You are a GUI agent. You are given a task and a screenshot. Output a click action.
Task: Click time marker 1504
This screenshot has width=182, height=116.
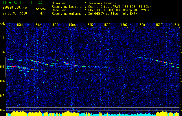(x=72, y=25)
